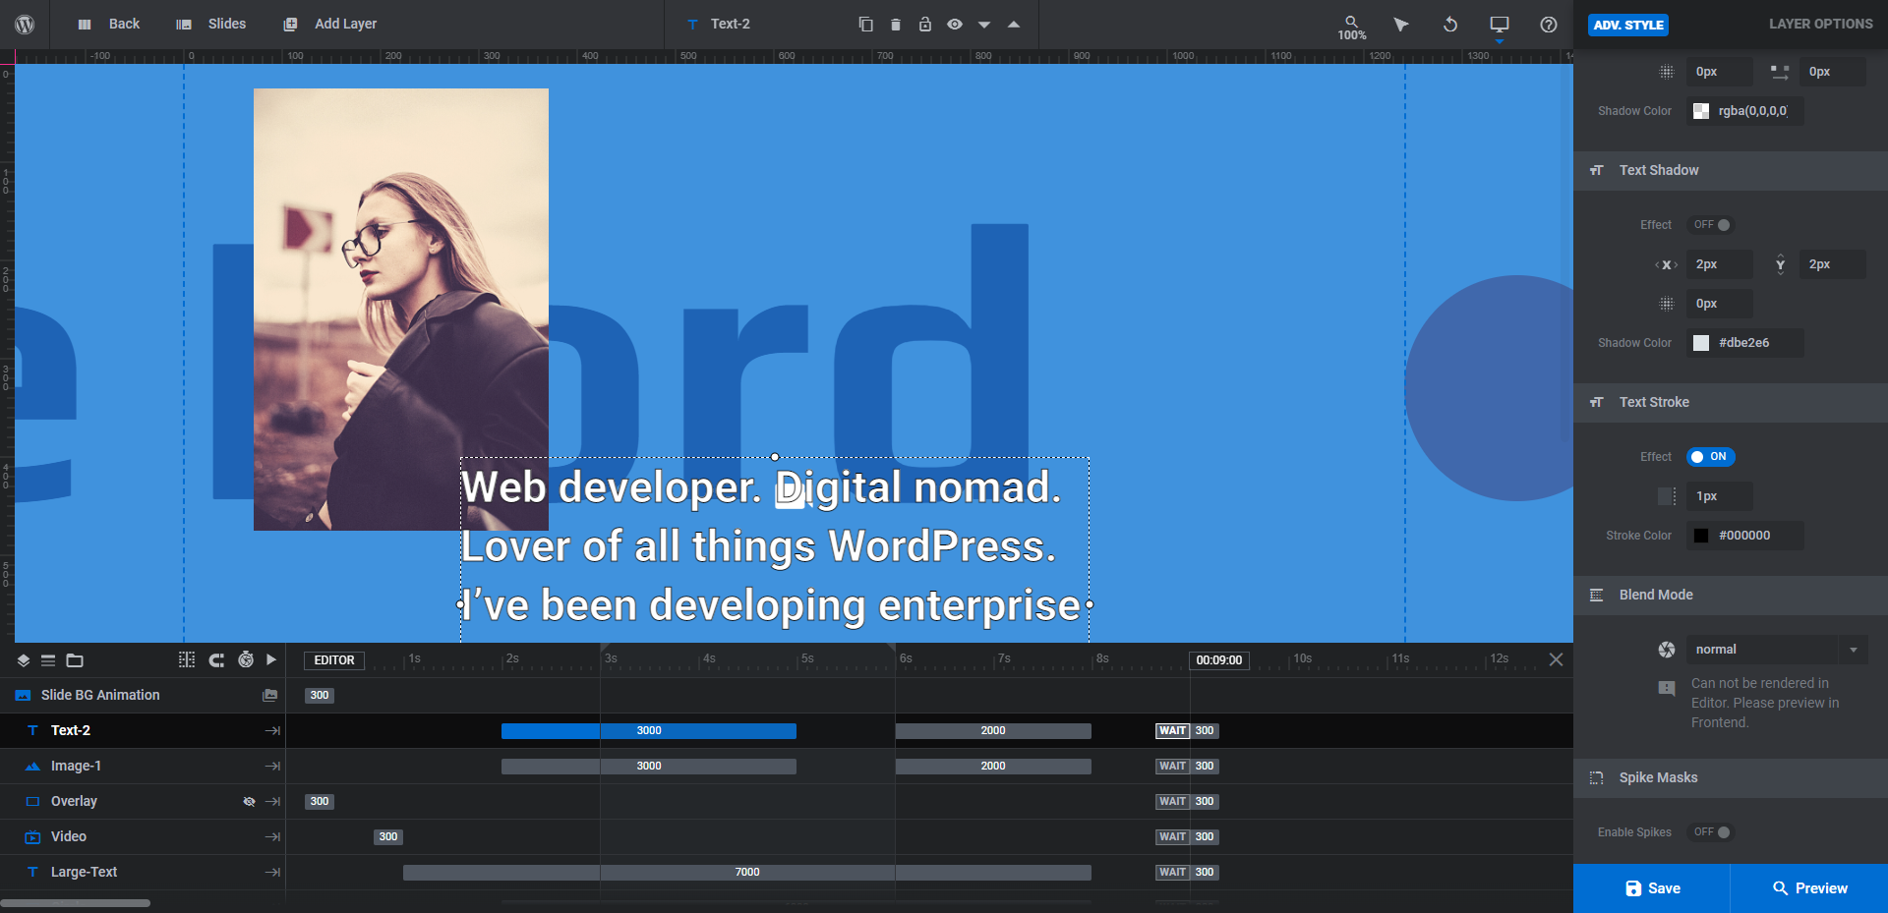The image size is (1888, 913).
Task: Click Text Shadow color swatch #dbe2e6
Action: 1700,343
